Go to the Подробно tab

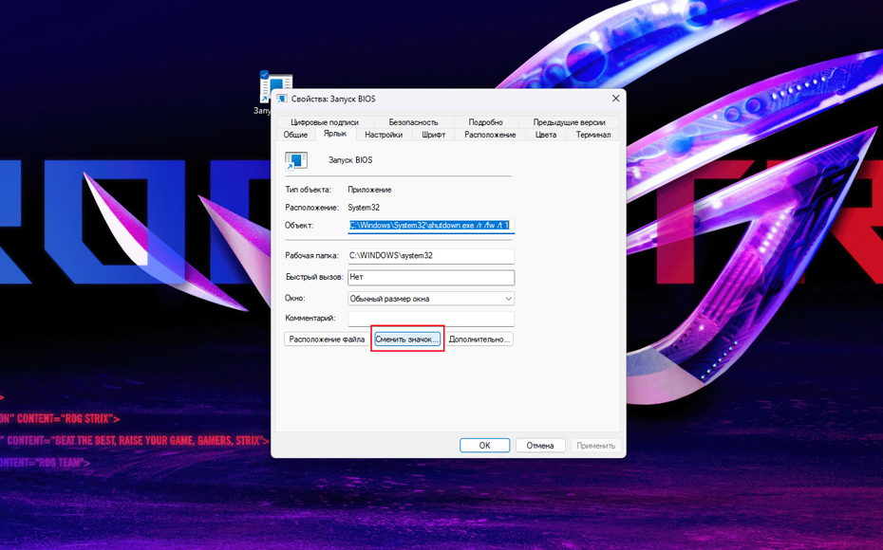(485, 122)
